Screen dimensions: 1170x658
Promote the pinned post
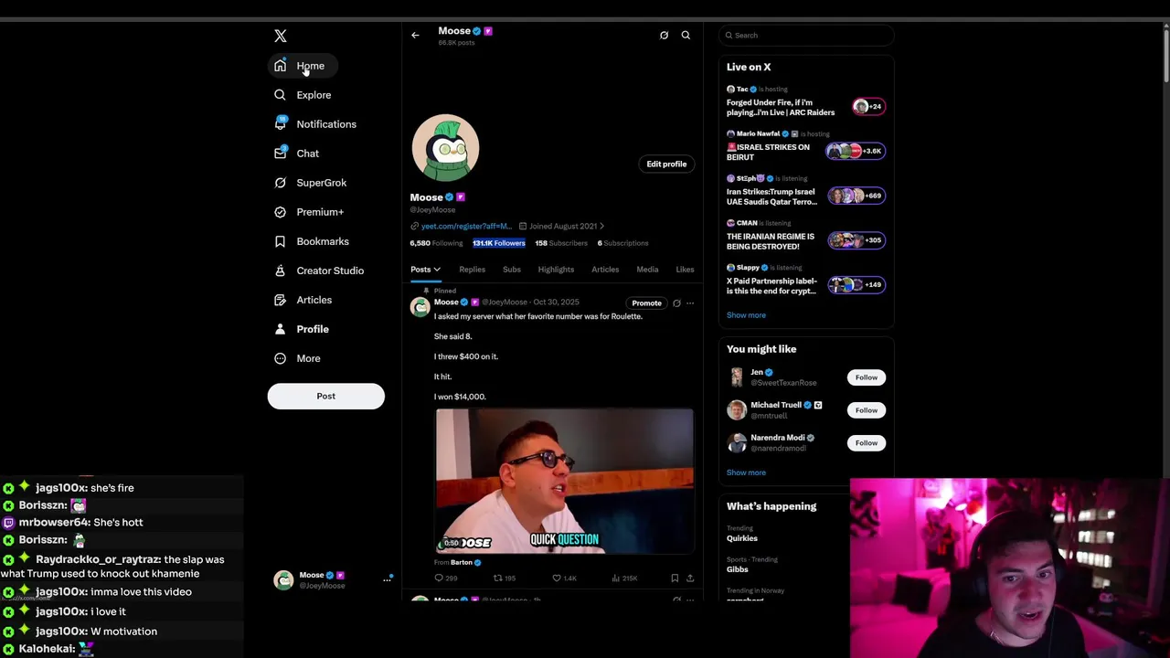tap(646, 303)
